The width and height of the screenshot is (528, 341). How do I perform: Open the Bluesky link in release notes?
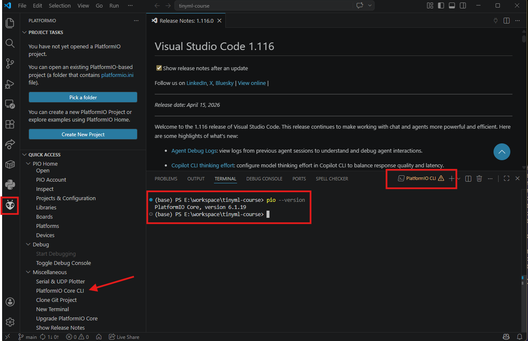pyautogui.click(x=224, y=83)
